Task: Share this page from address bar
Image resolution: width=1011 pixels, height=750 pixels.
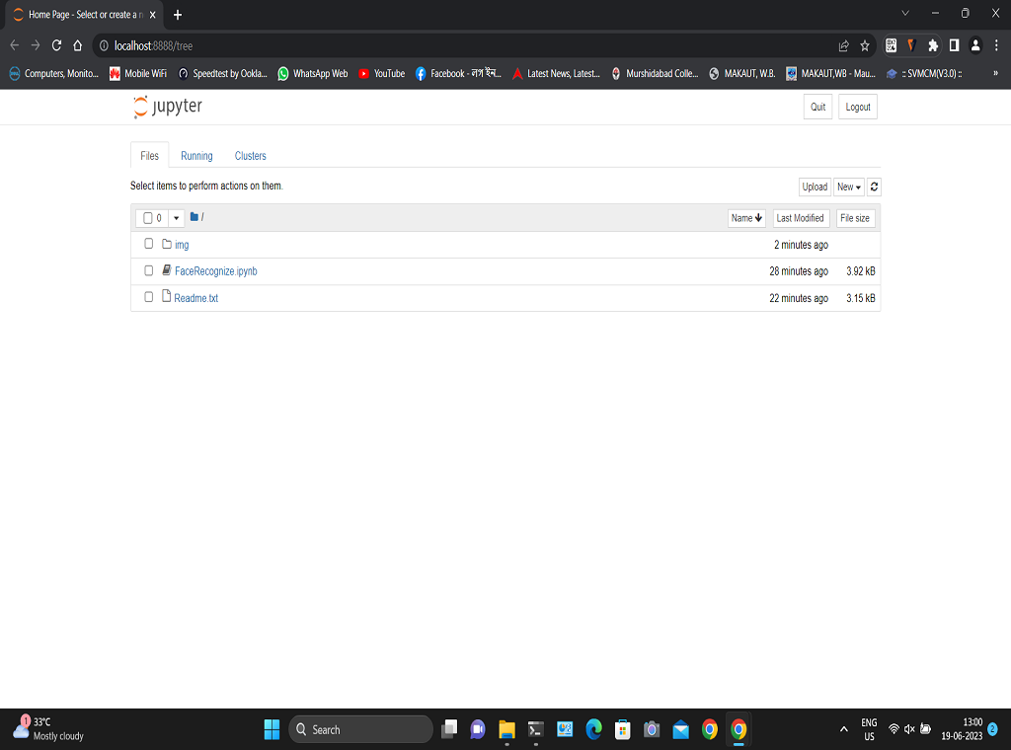Action: pyautogui.click(x=843, y=45)
